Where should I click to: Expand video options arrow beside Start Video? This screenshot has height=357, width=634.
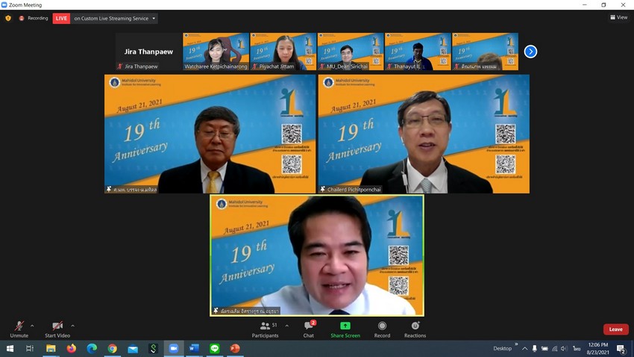(72, 326)
